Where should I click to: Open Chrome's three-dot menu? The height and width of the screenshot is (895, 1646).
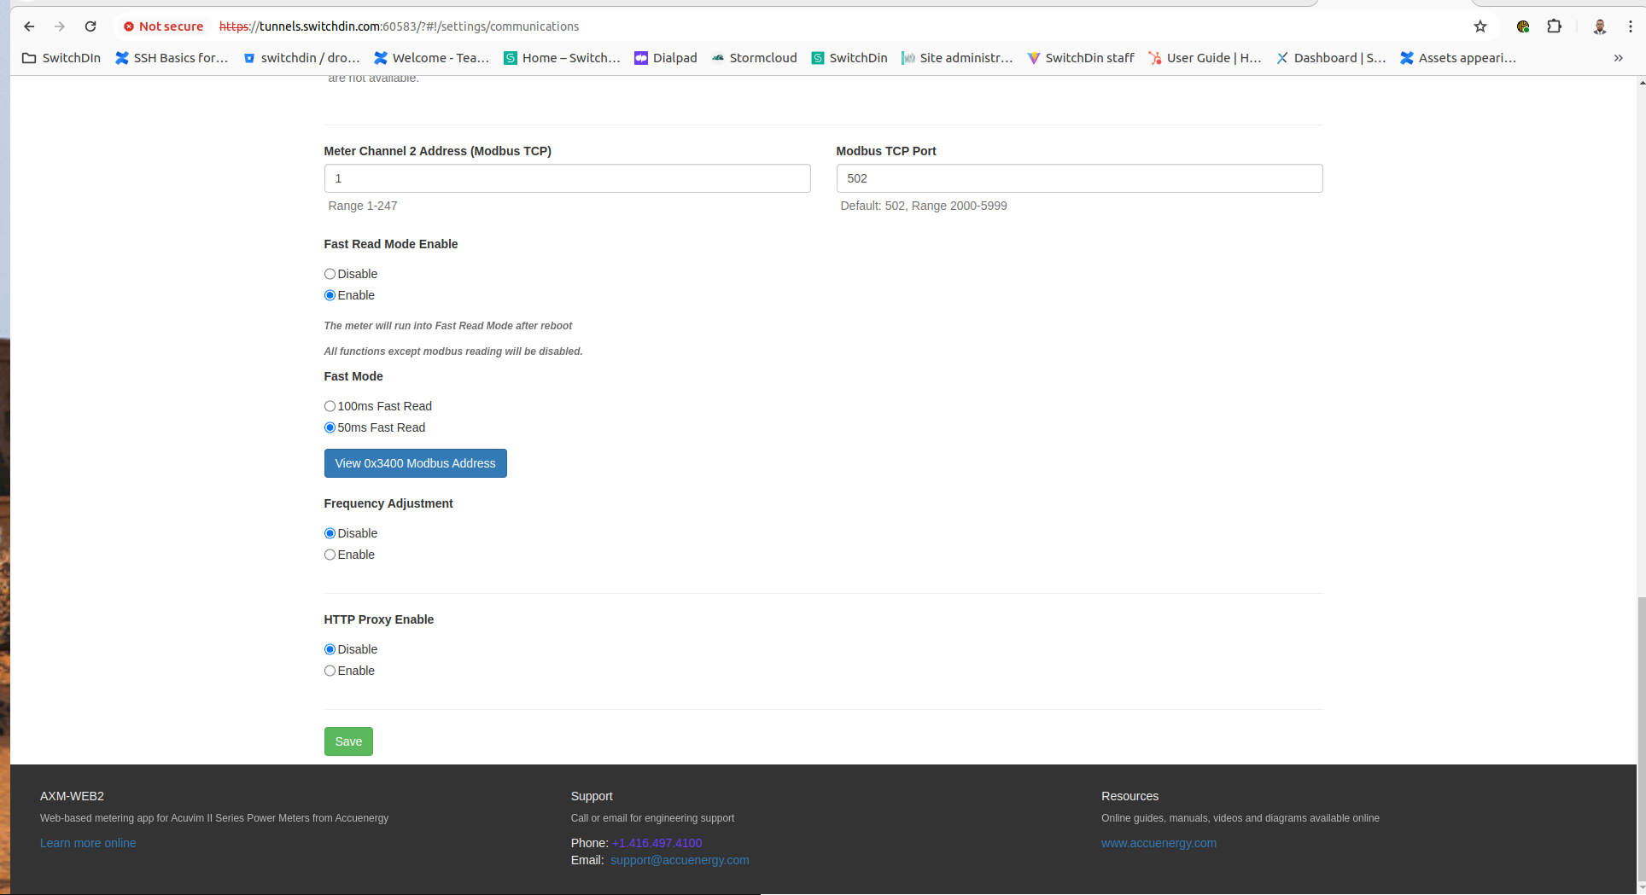(x=1631, y=26)
